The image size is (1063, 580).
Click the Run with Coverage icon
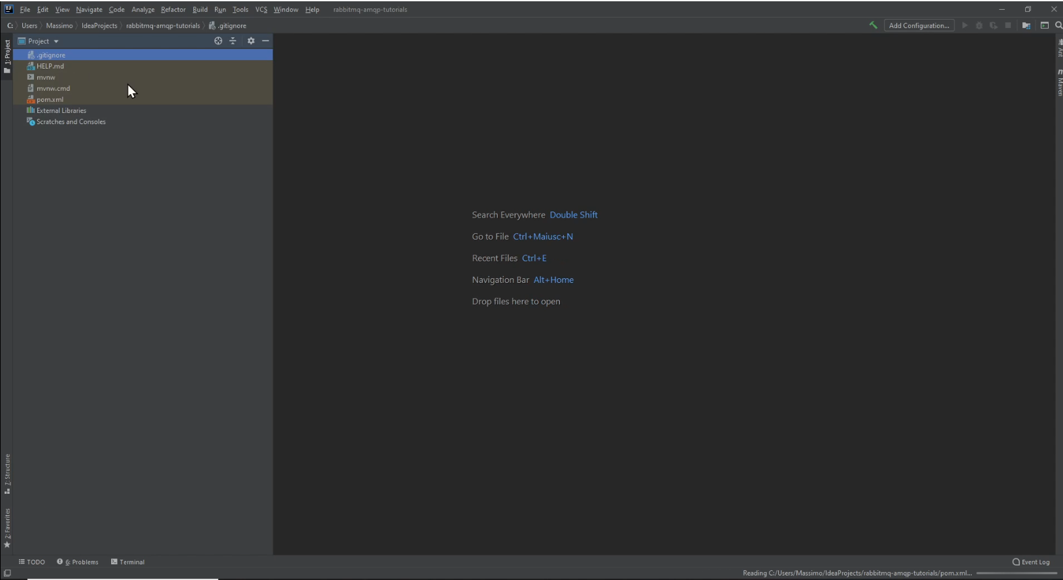pyautogui.click(x=994, y=25)
